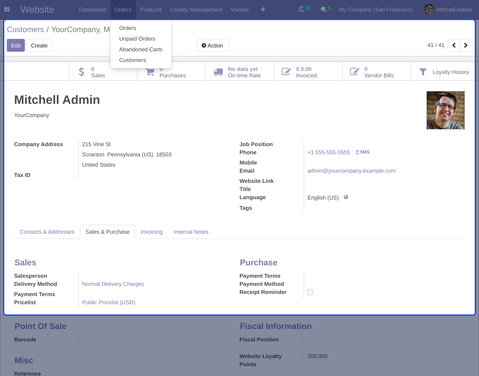
Task: Click the YourCompany text under name
Action: coord(32,115)
